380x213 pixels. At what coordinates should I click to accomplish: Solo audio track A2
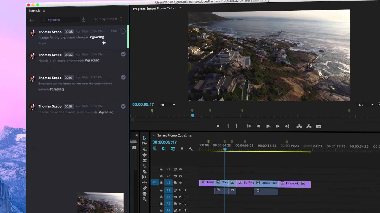(x=185, y=197)
